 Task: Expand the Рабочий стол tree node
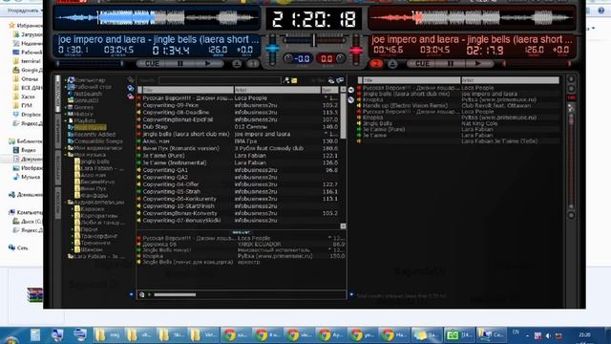[x=66, y=87]
